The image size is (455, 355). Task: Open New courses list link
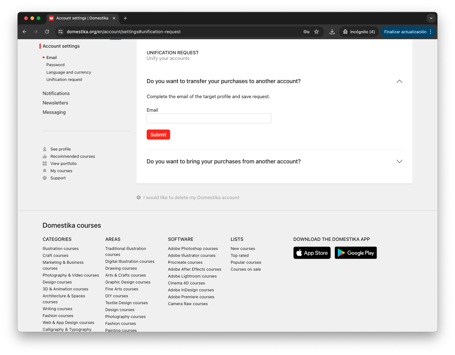point(243,249)
